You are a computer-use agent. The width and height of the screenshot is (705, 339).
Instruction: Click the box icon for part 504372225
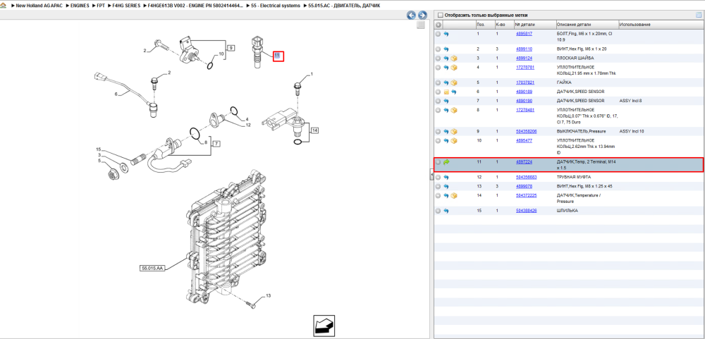(454, 196)
